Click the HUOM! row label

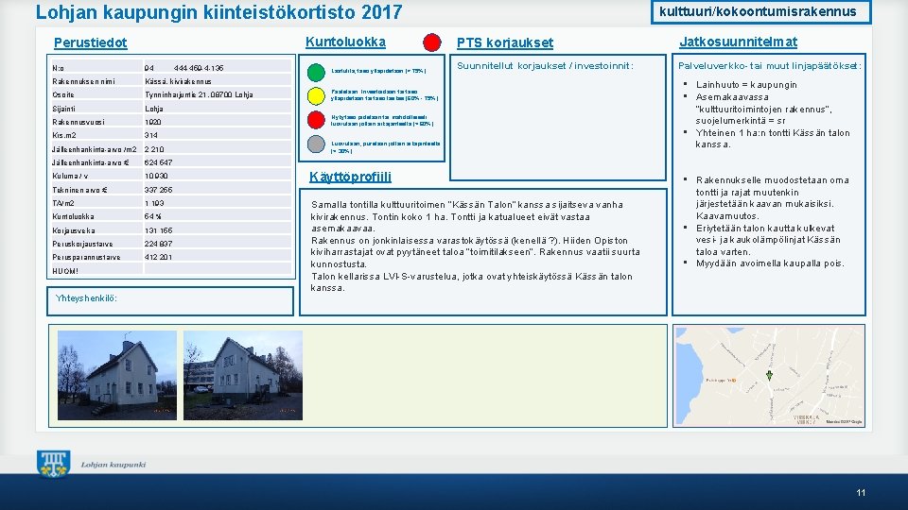[x=65, y=271]
